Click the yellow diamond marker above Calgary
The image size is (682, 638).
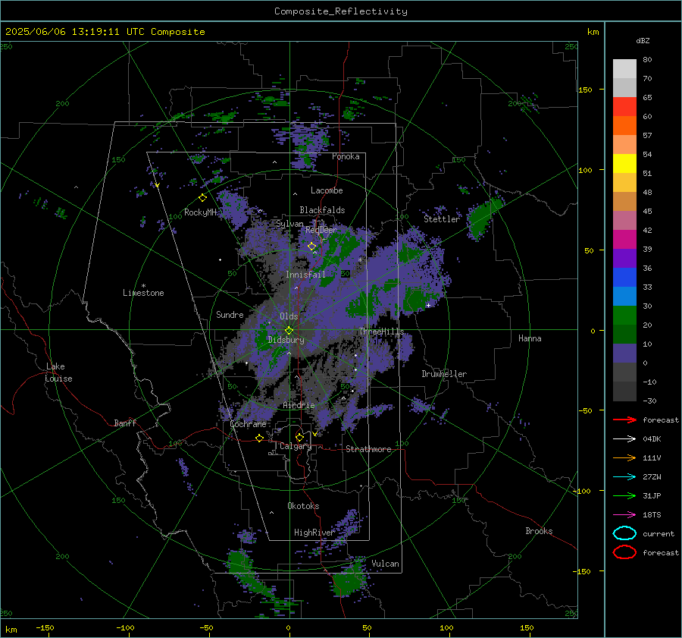[299, 437]
